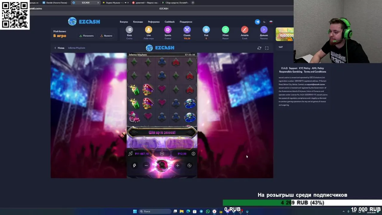Screen dimensions: 382x215
Task: Open a new browser tab
Action: (193, 3)
